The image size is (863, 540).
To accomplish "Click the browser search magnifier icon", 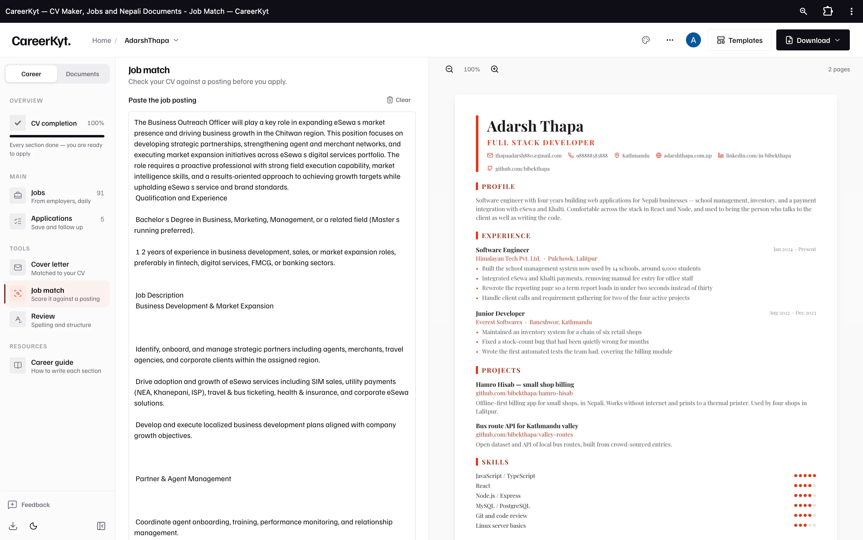I will tap(803, 11).
